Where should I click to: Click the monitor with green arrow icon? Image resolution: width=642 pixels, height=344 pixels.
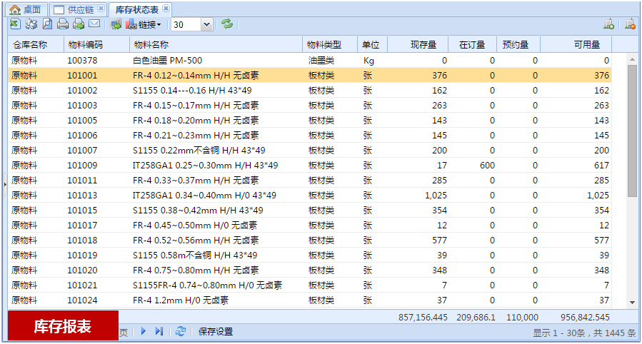(x=116, y=24)
